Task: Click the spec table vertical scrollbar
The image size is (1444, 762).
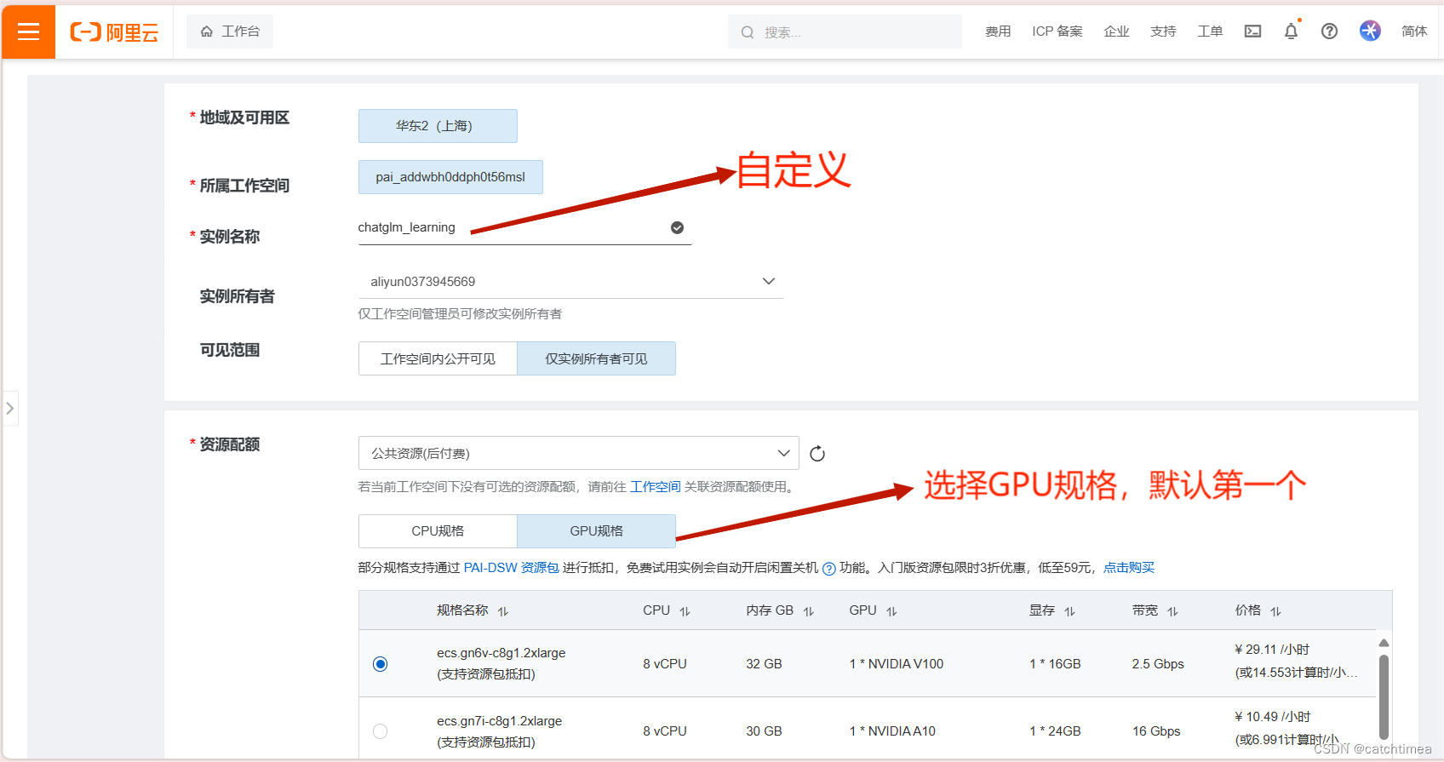Action: point(1384,696)
